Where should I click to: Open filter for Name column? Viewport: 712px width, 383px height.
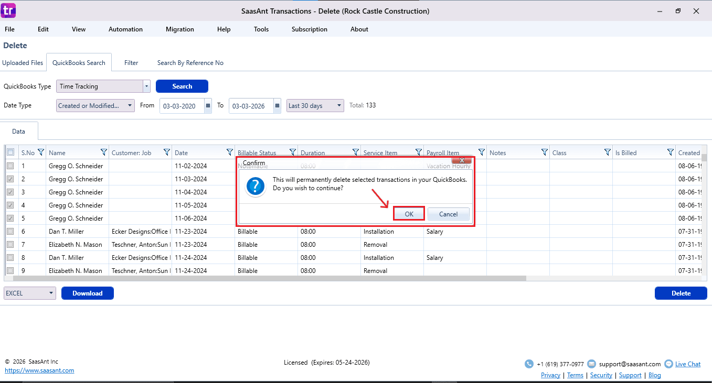tap(104, 152)
